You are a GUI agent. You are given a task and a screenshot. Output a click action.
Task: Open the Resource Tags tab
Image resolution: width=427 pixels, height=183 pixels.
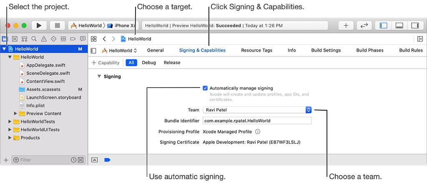[x=256, y=50]
